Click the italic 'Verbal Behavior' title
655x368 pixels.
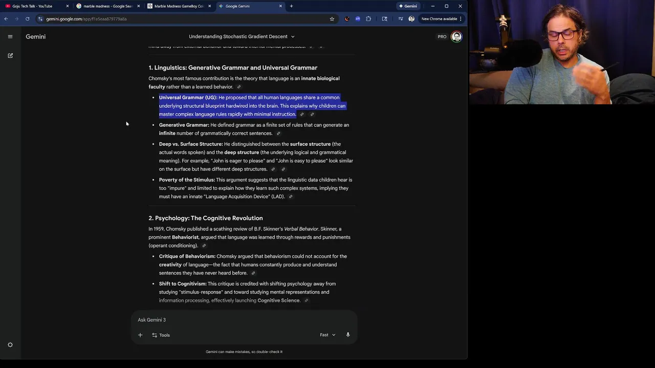(x=301, y=229)
